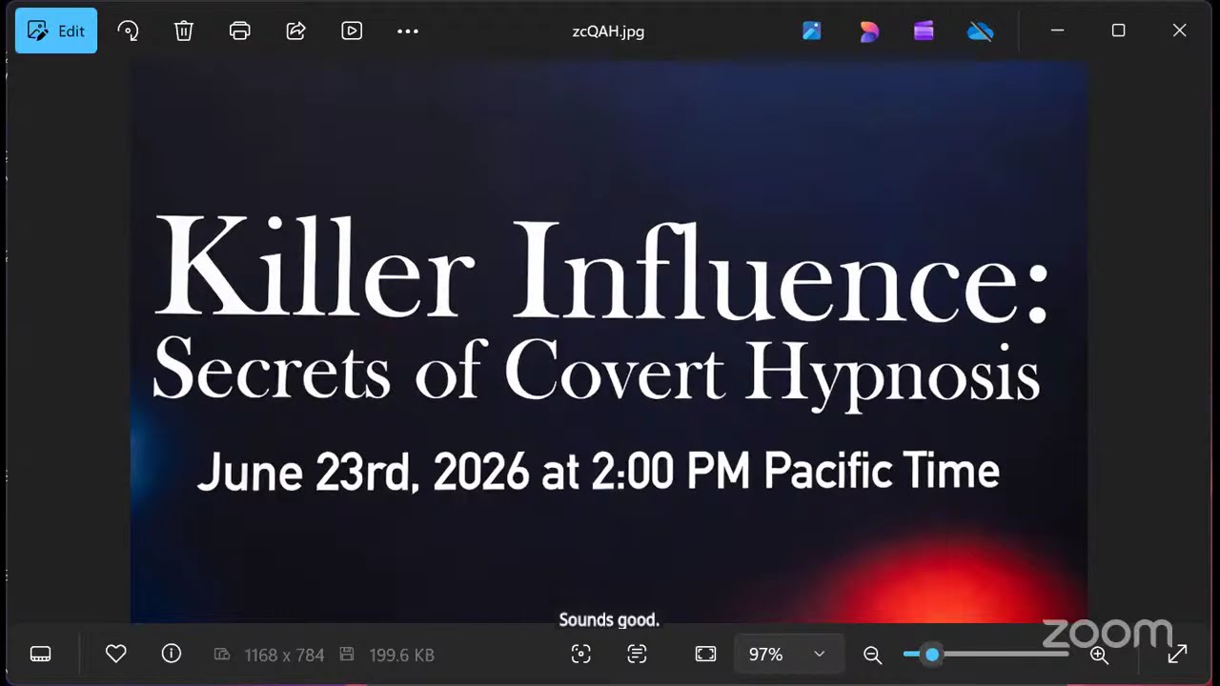Adjust the zoom slider handle
This screenshot has width=1220, height=686.
pyautogui.click(x=932, y=655)
